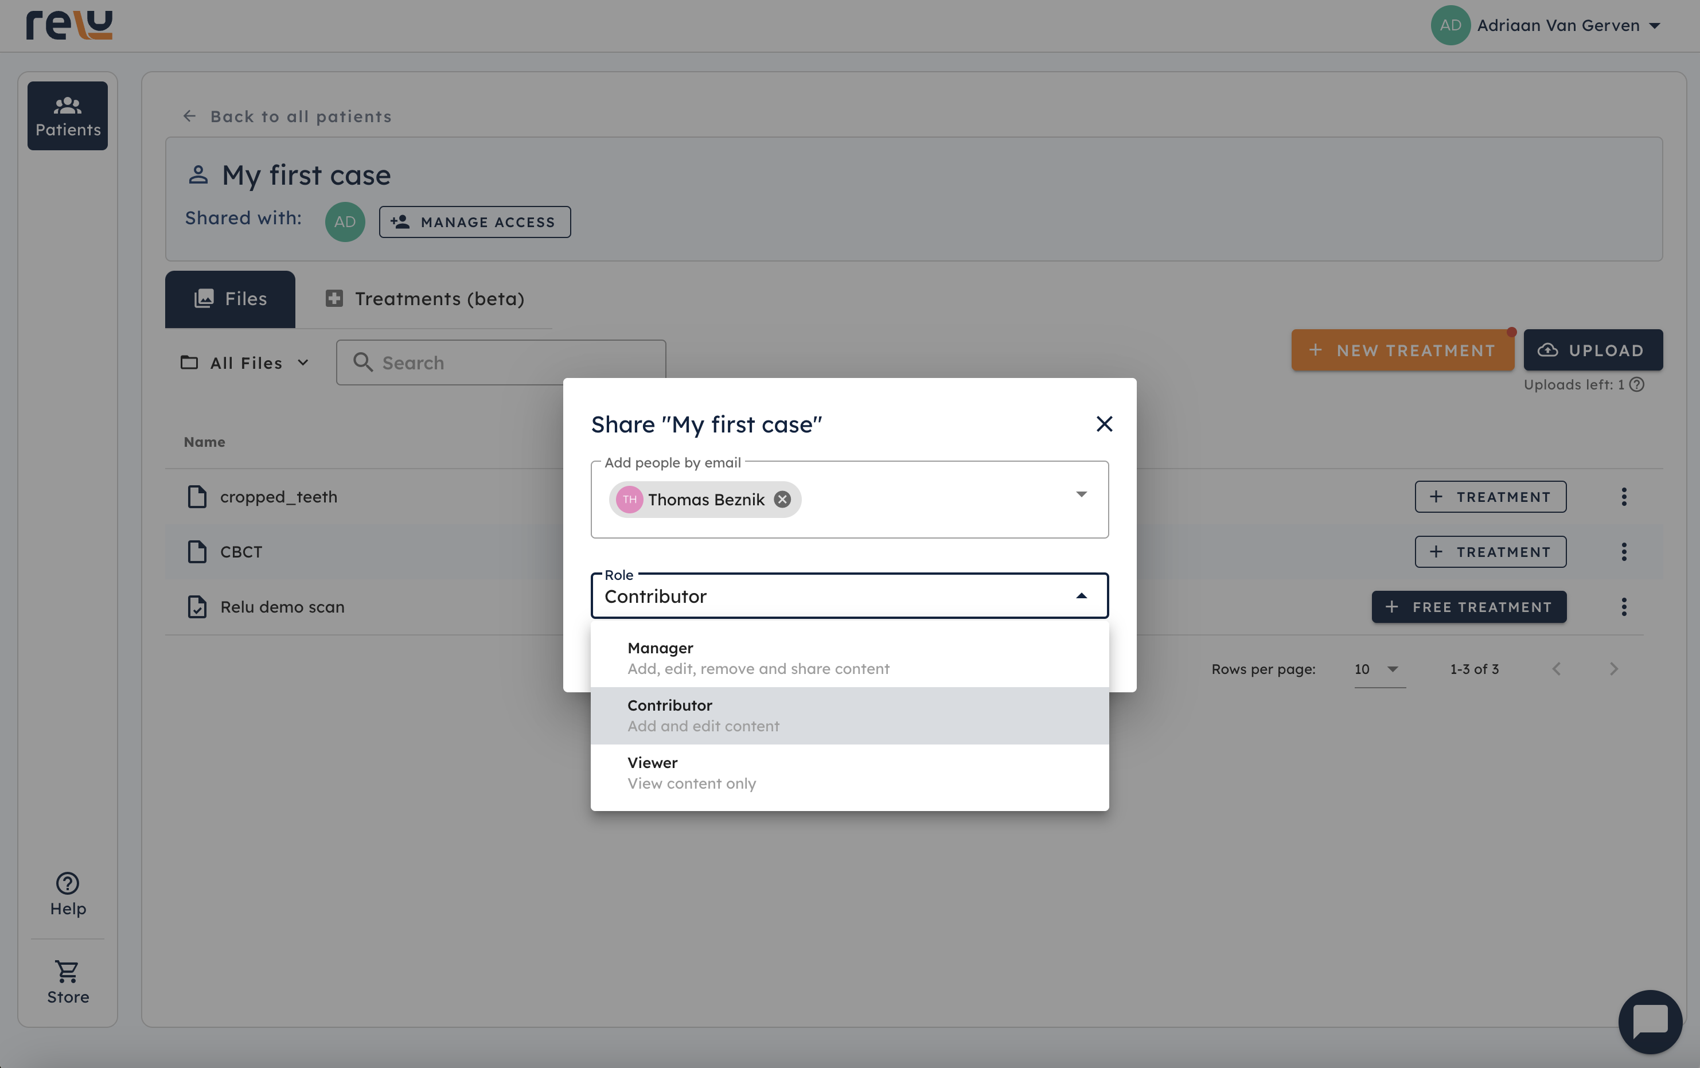The image size is (1700, 1068).
Task: Open the Help section
Action: click(x=68, y=894)
